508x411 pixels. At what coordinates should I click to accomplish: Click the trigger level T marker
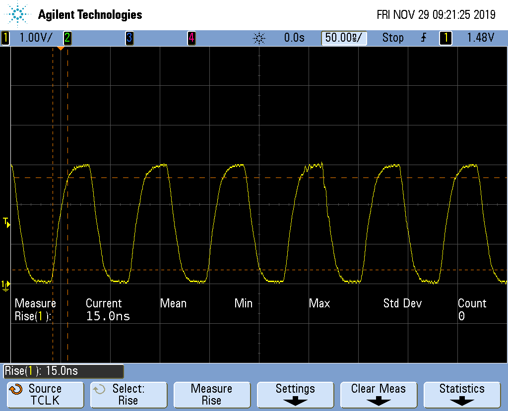pos(6,223)
